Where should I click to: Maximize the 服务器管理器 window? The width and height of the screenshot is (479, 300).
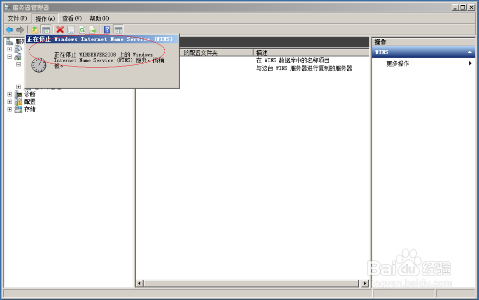pos(463,7)
